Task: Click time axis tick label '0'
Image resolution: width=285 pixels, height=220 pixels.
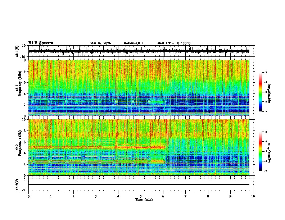Action: 28,196
